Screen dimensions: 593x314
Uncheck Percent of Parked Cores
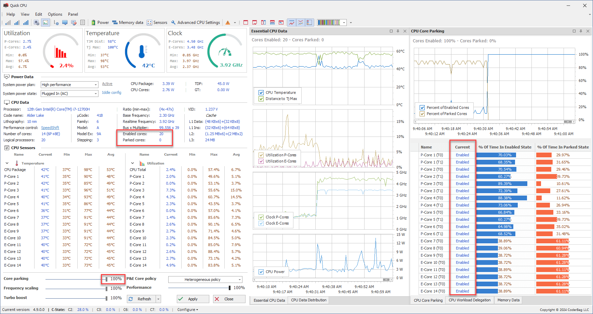[x=422, y=114]
